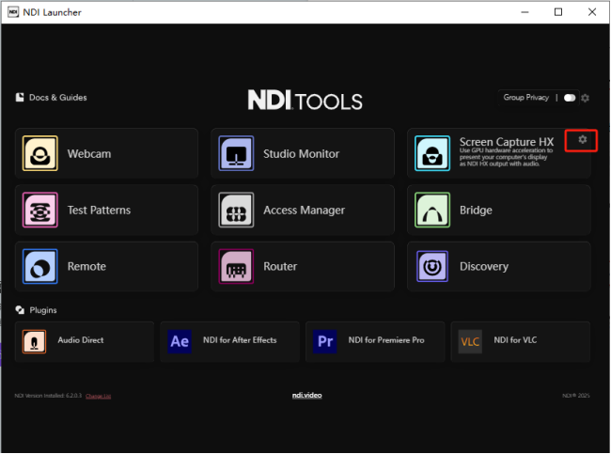Click NDI for VLC label
Screen dimensions: 611x454
tap(515, 340)
